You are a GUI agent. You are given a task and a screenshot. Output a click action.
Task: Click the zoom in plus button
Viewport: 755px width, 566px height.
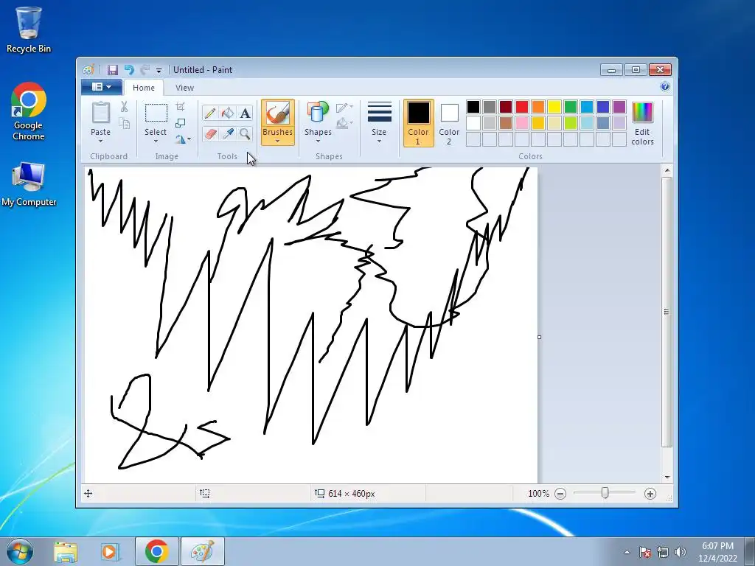(x=650, y=494)
